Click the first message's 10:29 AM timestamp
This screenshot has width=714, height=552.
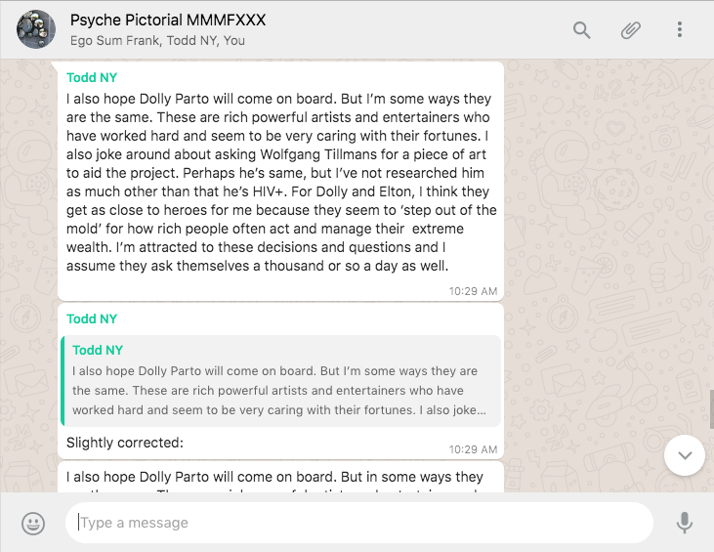click(473, 291)
